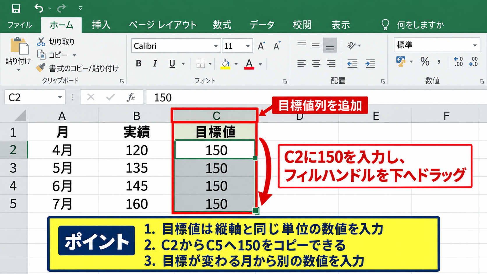Open the ページ レイアウト tab
This screenshot has height=274, width=487.
click(x=163, y=25)
